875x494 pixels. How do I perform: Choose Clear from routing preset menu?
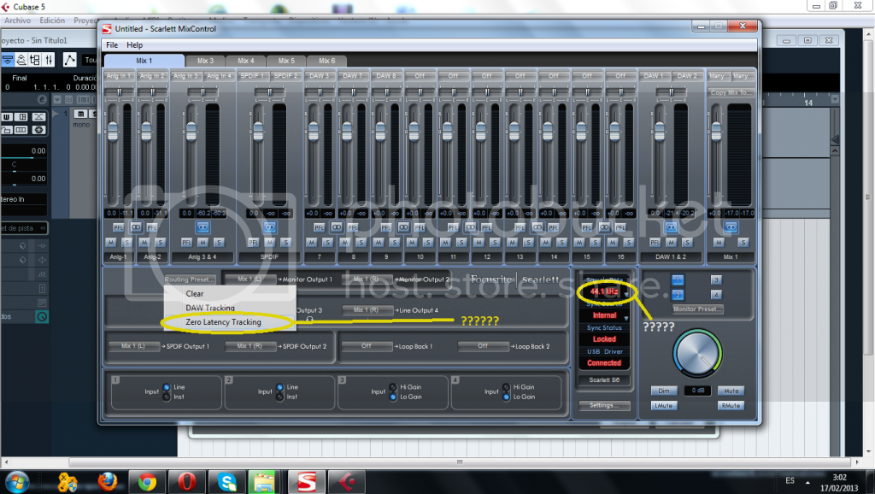click(x=195, y=294)
